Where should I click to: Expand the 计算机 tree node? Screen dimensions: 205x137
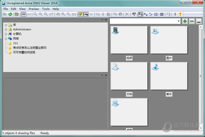tap(6, 34)
